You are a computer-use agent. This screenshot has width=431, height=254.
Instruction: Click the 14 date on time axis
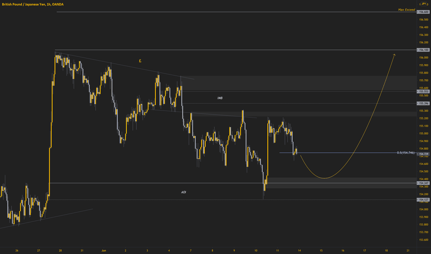[299, 250]
